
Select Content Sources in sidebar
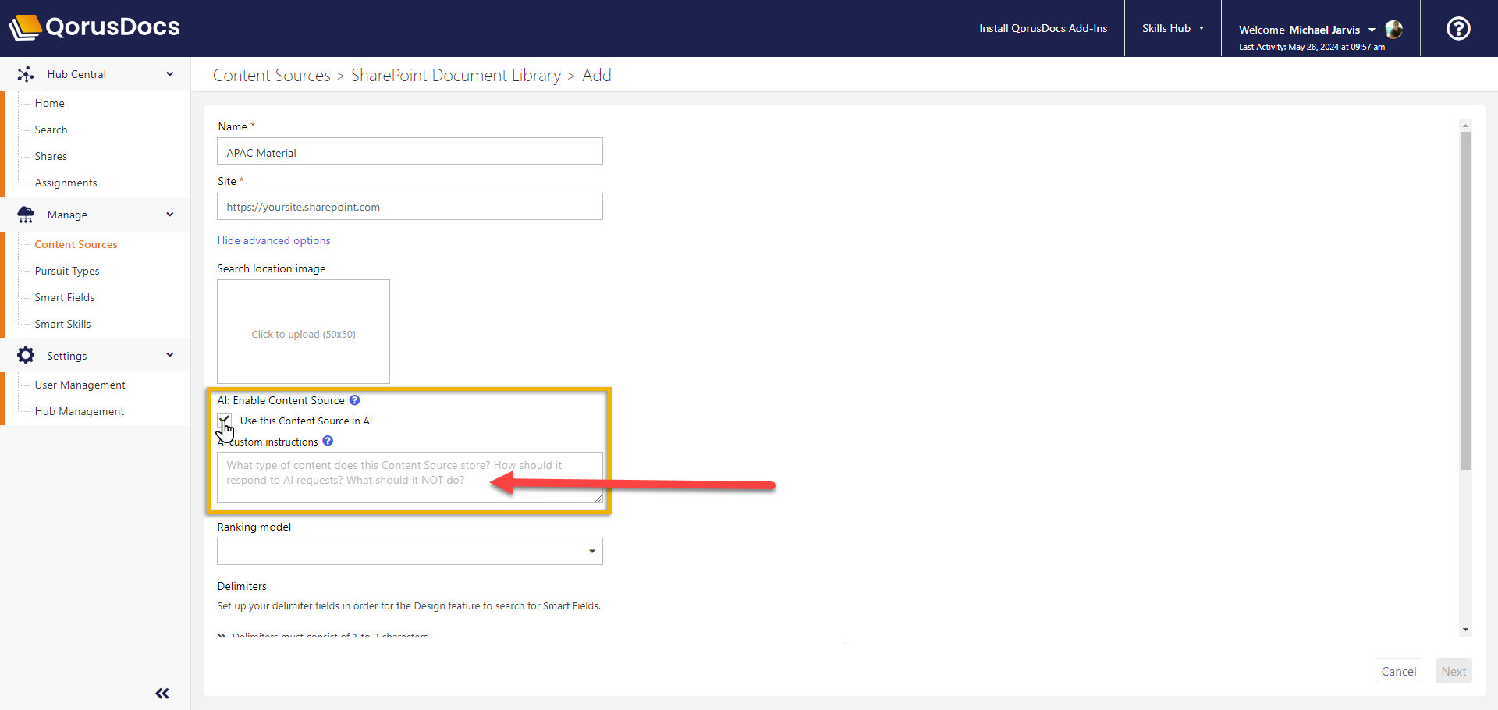[x=76, y=244]
